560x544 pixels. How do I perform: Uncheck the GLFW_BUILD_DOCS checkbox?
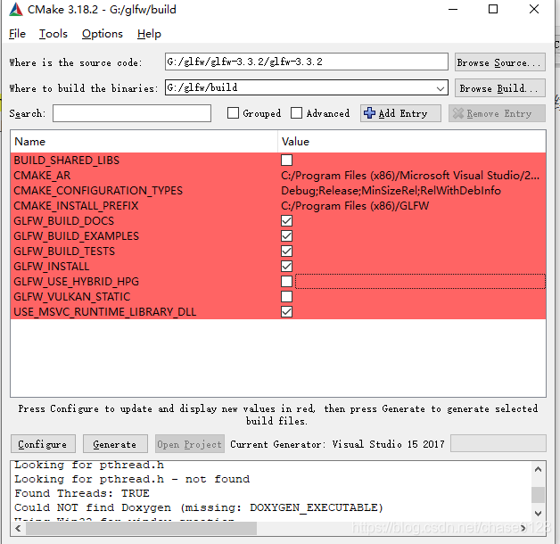pos(286,221)
